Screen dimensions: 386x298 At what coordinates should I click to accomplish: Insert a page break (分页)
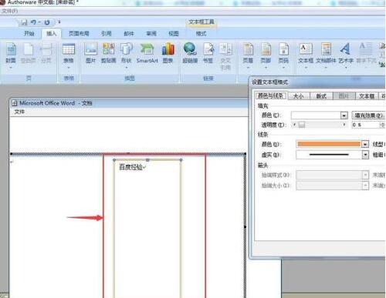46,53
